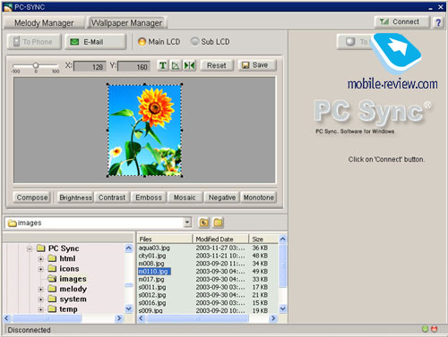The width and height of the screenshot is (448, 337).
Task: Apply the Mosaic effect
Action: point(185,198)
